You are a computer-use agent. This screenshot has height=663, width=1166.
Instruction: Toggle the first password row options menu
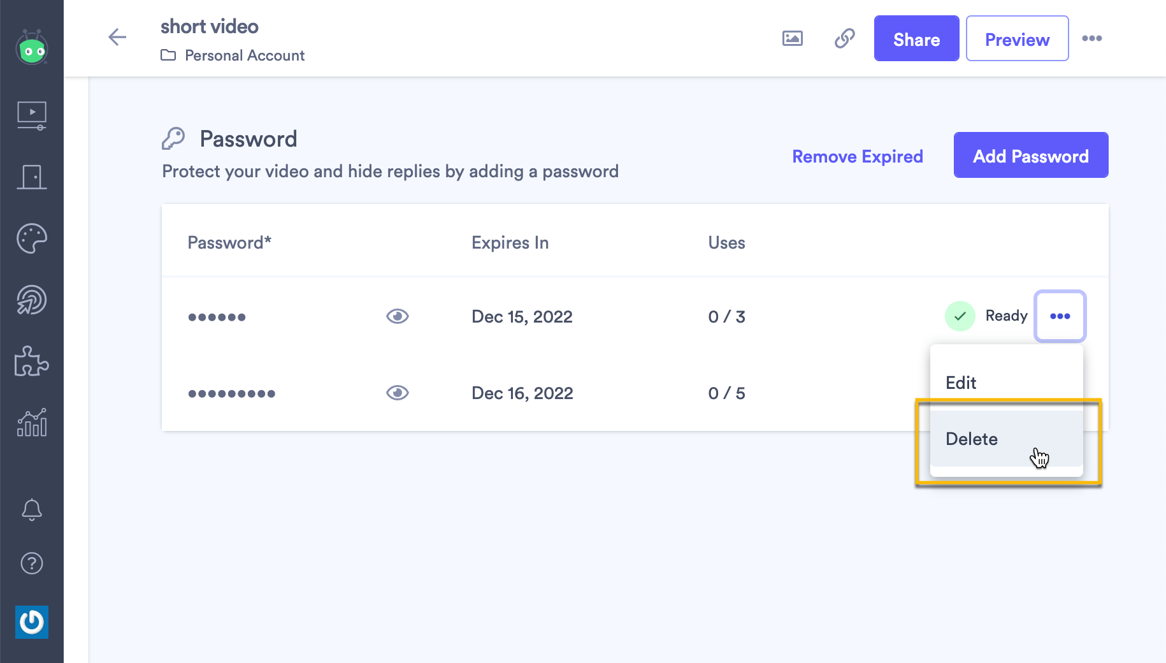click(1060, 316)
